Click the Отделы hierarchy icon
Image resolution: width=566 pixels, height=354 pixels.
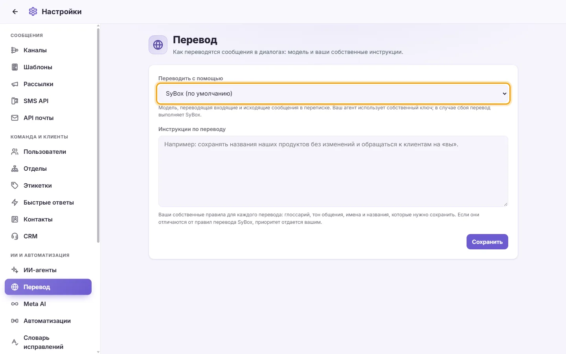click(x=15, y=169)
